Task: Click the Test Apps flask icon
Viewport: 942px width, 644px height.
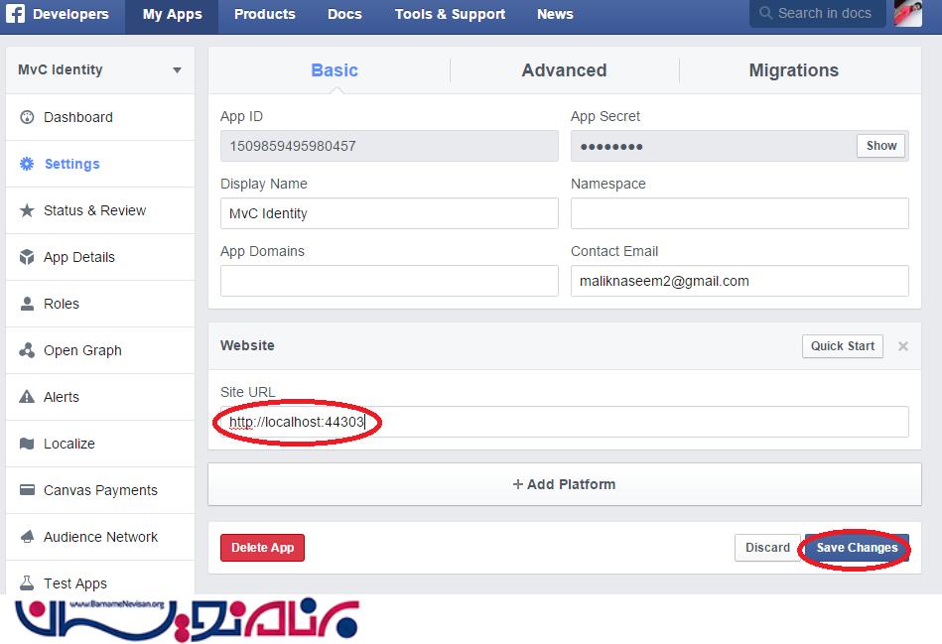Action: tap(27, 582)
